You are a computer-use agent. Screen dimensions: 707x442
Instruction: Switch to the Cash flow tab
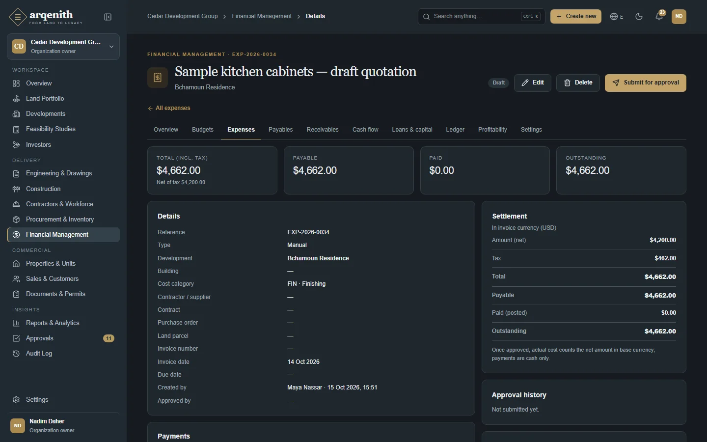[x=365, y=130]
